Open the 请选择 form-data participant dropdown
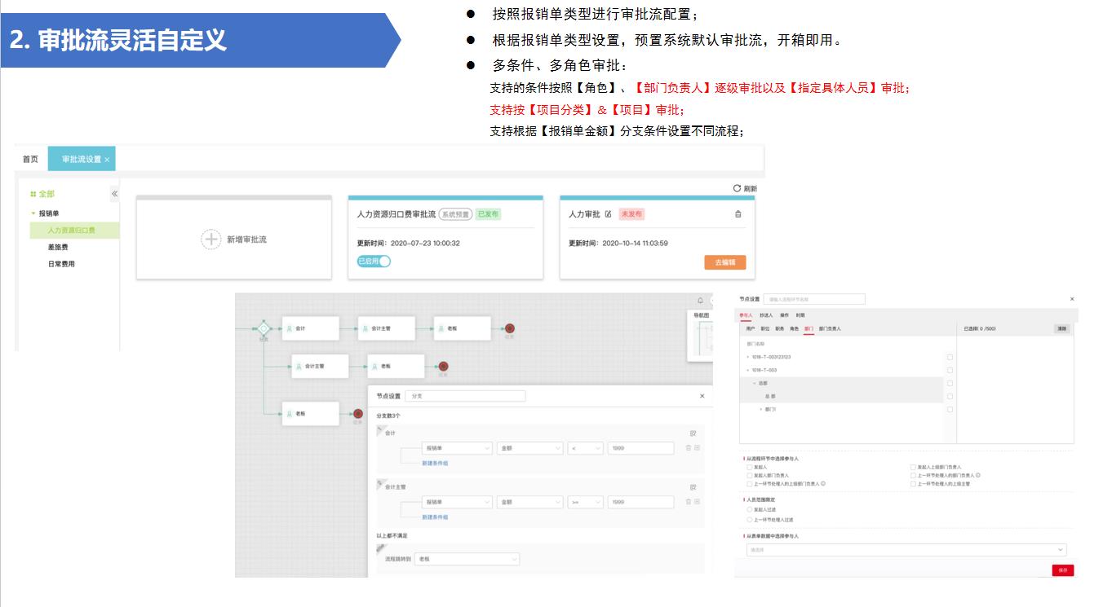This screenshot has width=1112, height=607. (x=906, y=550)
